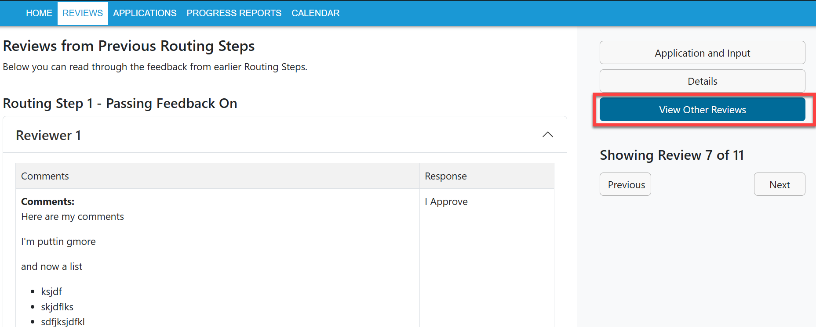
Task: Click 'Routing Step 1 - Passing Feedback On' heading
Action: point(120,103)
